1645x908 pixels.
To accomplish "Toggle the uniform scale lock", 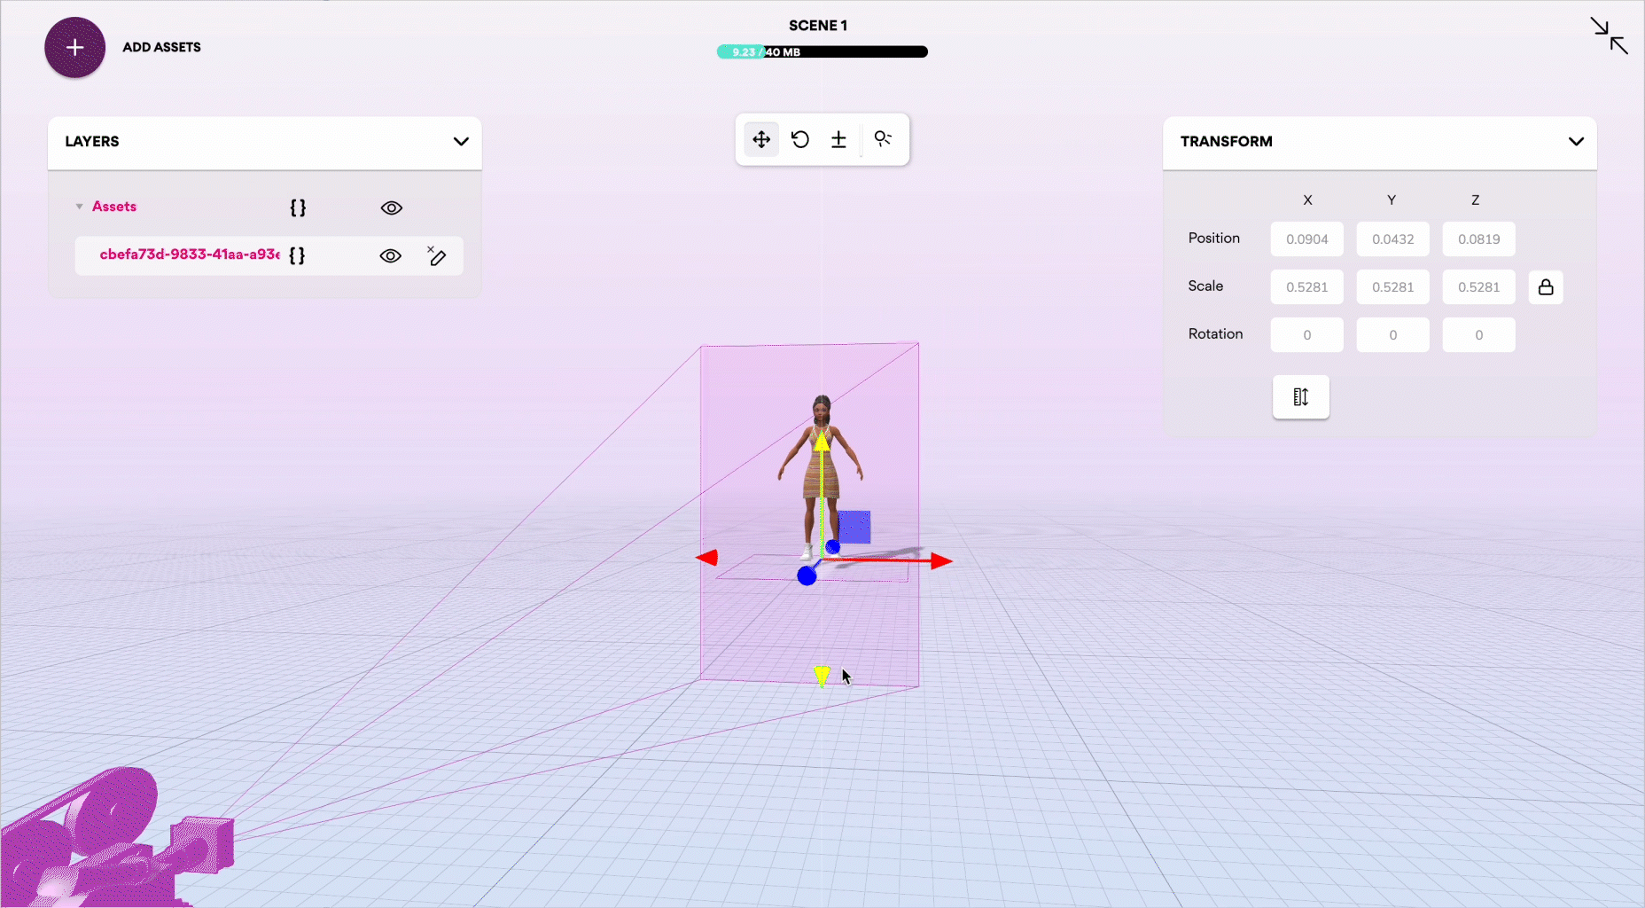I will tap(1546, 287).
